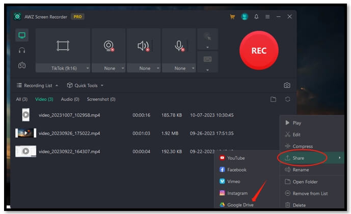Screen dimensions: 351x214
Task: Open notifications bell icon
Action: 256,17
